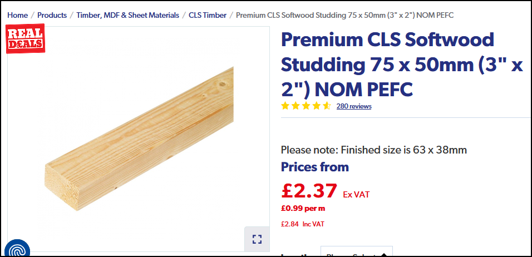
Task: Click the Premium CLS Softwood Studding title
Action: tap(402, 65)
